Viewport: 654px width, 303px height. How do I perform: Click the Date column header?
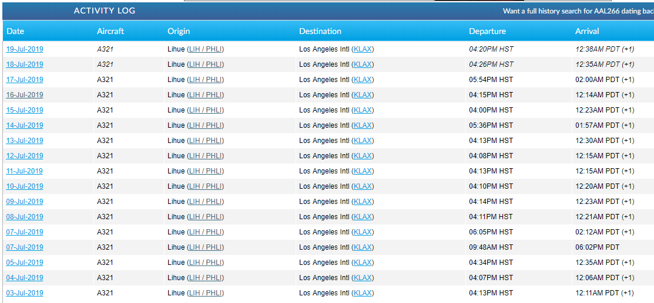click(16, 31)
